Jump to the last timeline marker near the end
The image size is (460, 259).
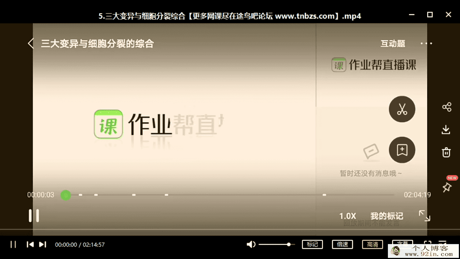324,195
